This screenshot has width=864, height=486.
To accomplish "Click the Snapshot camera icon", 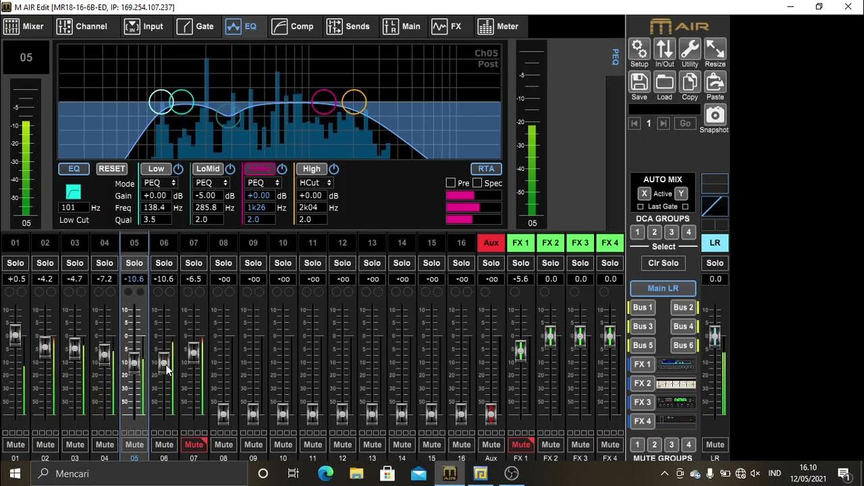I will [x=715, y=115].
